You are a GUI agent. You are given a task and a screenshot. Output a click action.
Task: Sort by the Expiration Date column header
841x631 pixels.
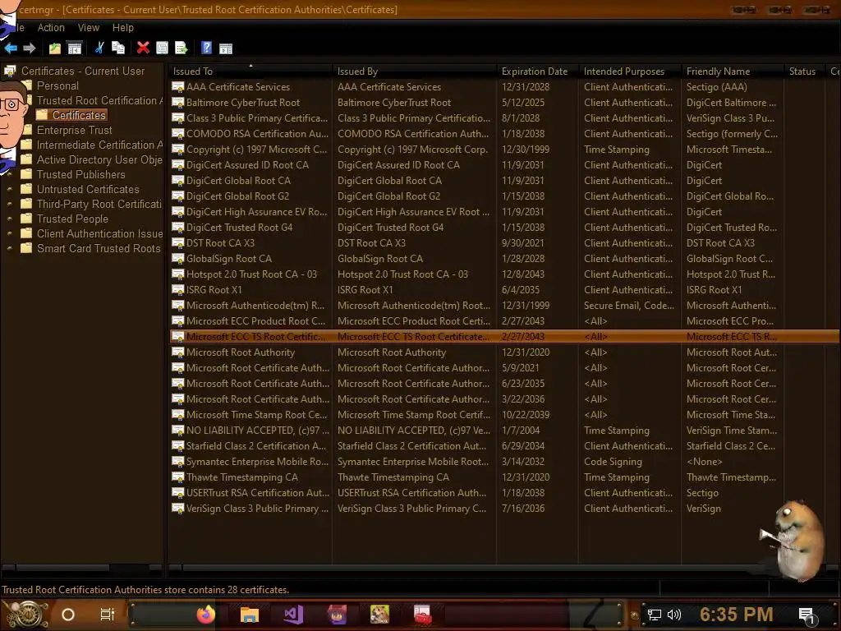point(538,71)
